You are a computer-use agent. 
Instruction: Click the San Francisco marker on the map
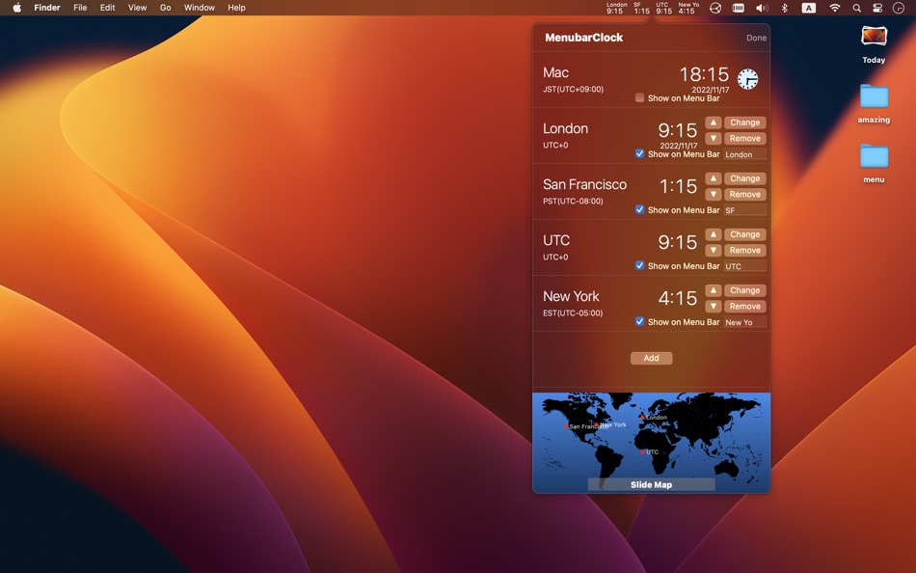click(x=566, y=426)
